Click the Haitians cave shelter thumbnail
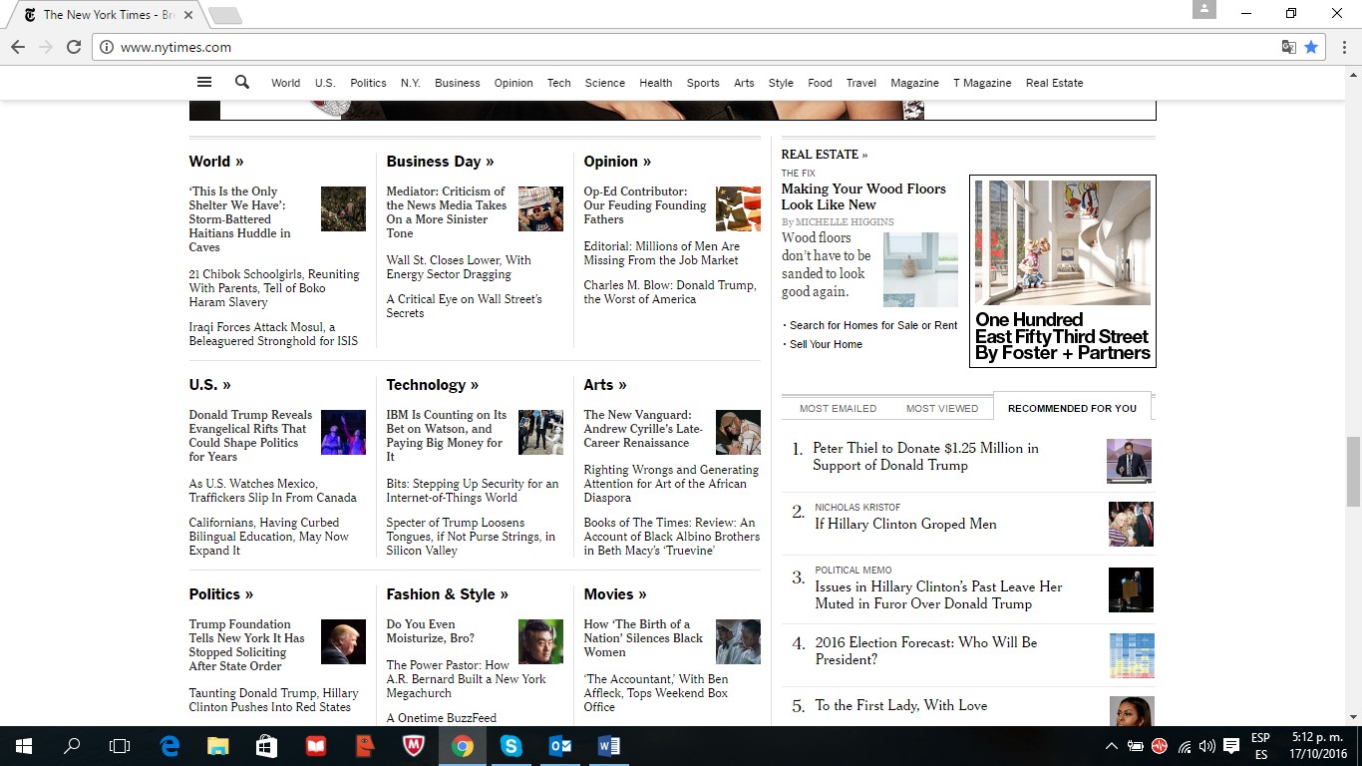Image resolution: width=1362 pixels, height=766 pixels. pyautogui.click(x=343, y=209)
